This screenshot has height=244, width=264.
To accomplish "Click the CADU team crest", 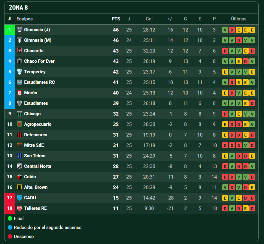I will pyautogui.click(x=20, y=198).
